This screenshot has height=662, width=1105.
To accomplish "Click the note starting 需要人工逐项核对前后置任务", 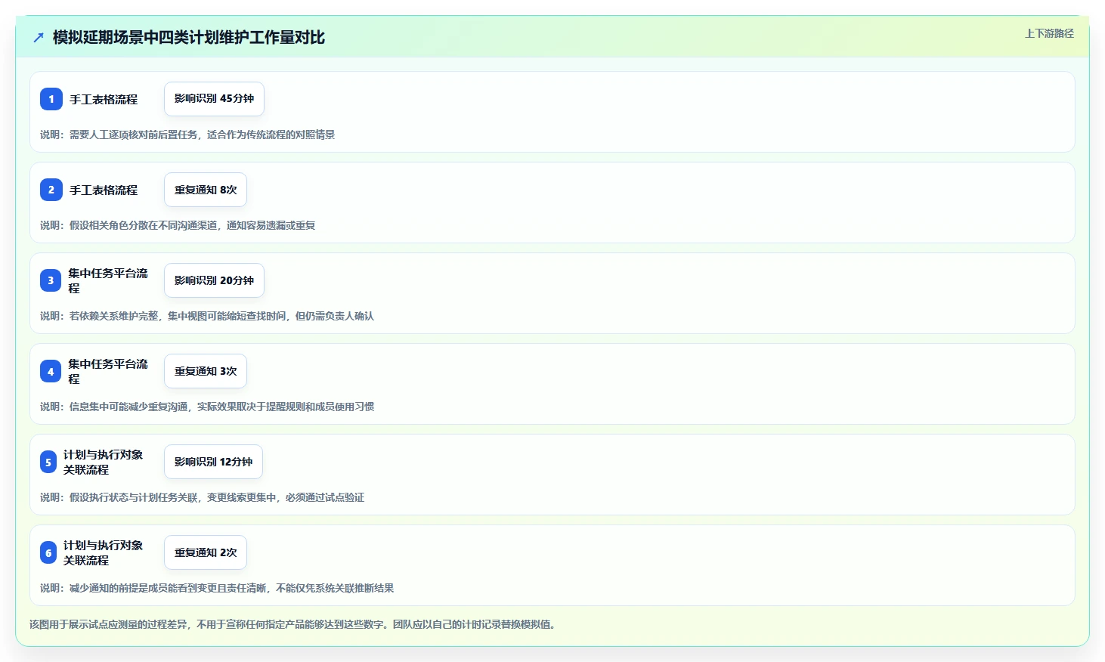I will pyautogui.click(x=187, y=135).
